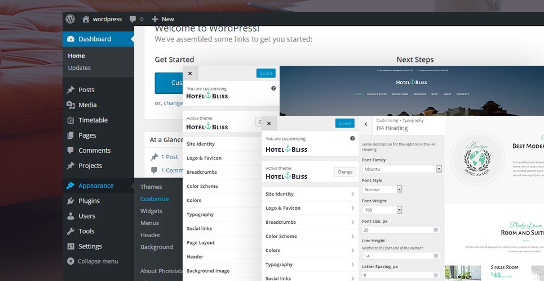544x281 pixels.
Task: Click the Appearance paintbrush icon
Action: 71,186
